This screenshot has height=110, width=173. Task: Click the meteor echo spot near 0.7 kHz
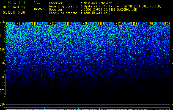point(143,88)
